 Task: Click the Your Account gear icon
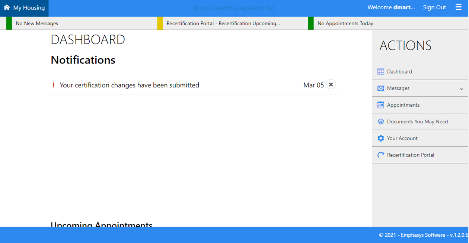pos(380,138)
